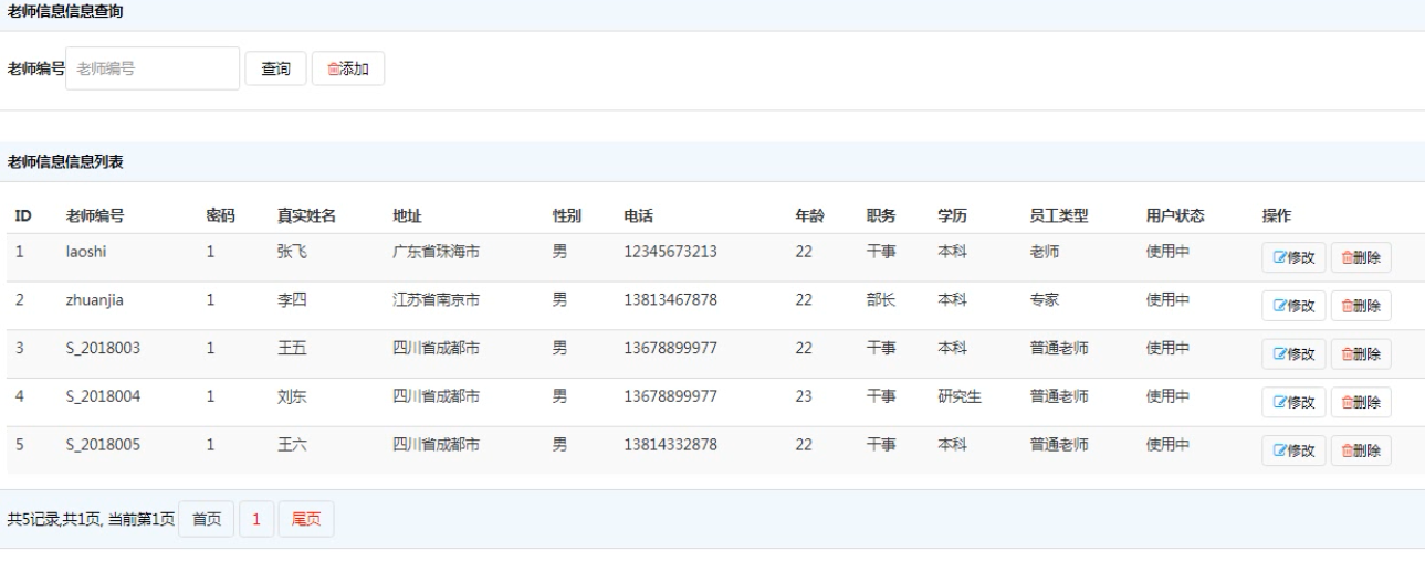1425x562 pixels.
Task: Click the 研究生 education cell
Action: click(959, 396)
